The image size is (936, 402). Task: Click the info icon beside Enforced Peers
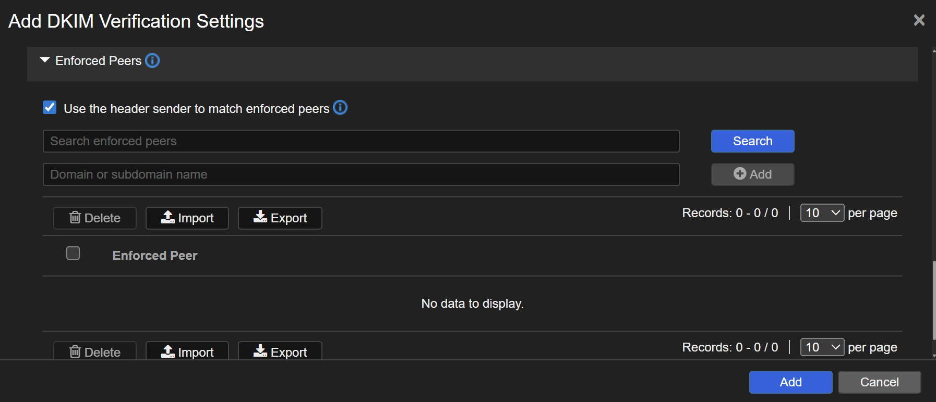pyautogui.click(x=152, y=61)
